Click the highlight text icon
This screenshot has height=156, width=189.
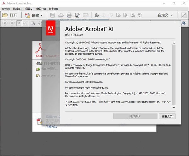point(111,15)
